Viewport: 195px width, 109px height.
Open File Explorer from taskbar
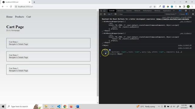click(x=46, y=106)
